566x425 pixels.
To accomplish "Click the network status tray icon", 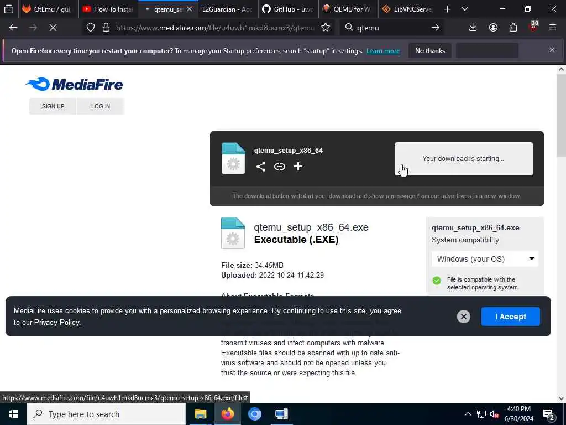I will 481,414.
